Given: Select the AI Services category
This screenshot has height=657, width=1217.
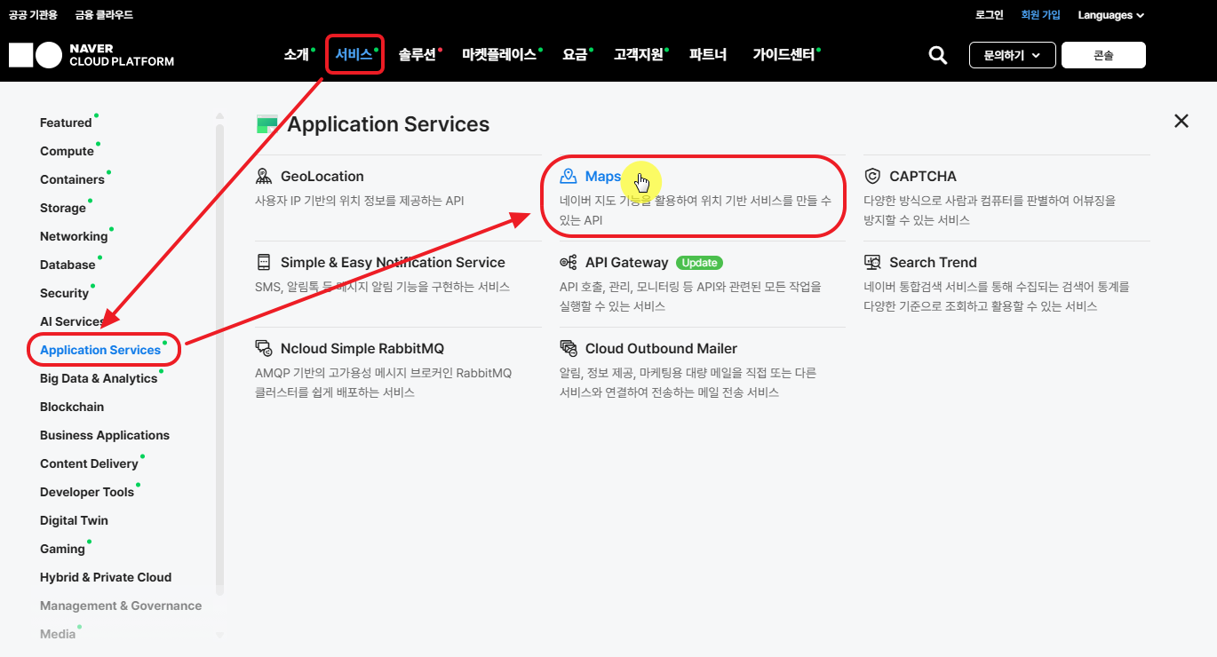Looking at the screenshot, I should click(x=73, y=321).
